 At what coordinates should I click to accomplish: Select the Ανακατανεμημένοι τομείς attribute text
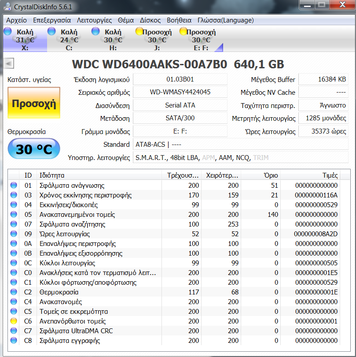(x=77, y=215)
